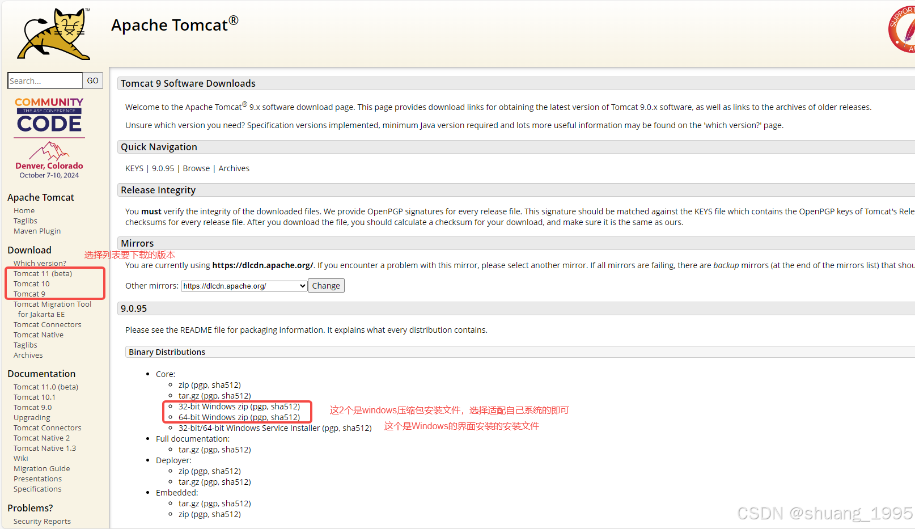This screenshot has height=529, width=915.
Task: Open Archives link in Download sidebar
Action: coord(28,355)
